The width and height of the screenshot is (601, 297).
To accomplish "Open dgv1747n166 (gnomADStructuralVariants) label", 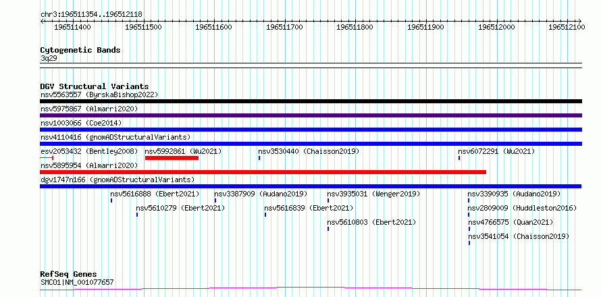I will pyautogui.click(x=117, y=180).
